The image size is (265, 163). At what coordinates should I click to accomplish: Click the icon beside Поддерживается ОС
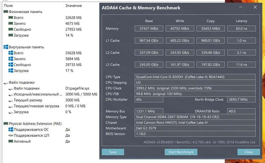coord(11,130)
